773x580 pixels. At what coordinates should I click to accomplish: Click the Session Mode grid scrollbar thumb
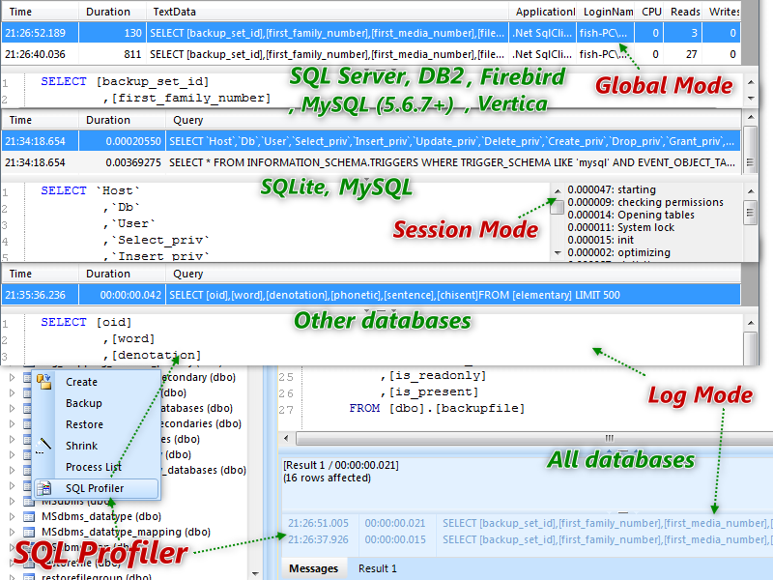pyautogui.click(x=750, y=148)
